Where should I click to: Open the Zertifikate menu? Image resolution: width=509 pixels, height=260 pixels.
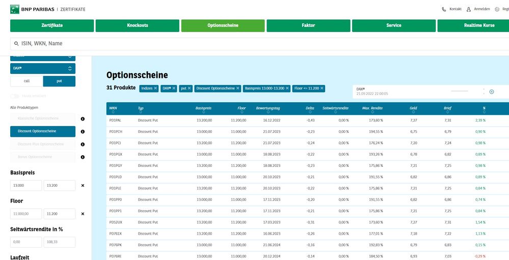point(52,25)
